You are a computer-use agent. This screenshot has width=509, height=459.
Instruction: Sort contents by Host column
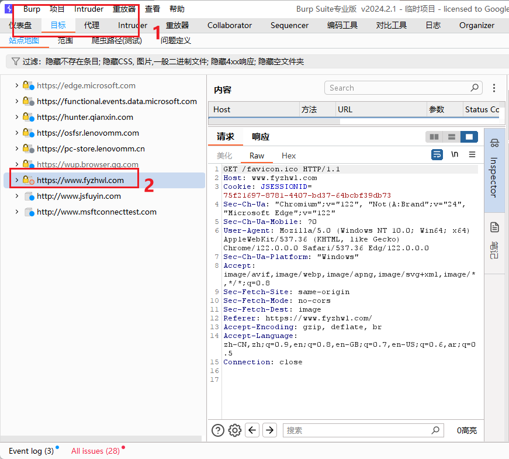coord(254,109)
